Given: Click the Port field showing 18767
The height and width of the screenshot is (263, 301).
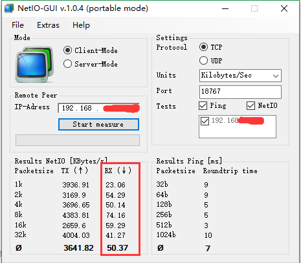Looking at the screenshot, I should pos(240,92).
